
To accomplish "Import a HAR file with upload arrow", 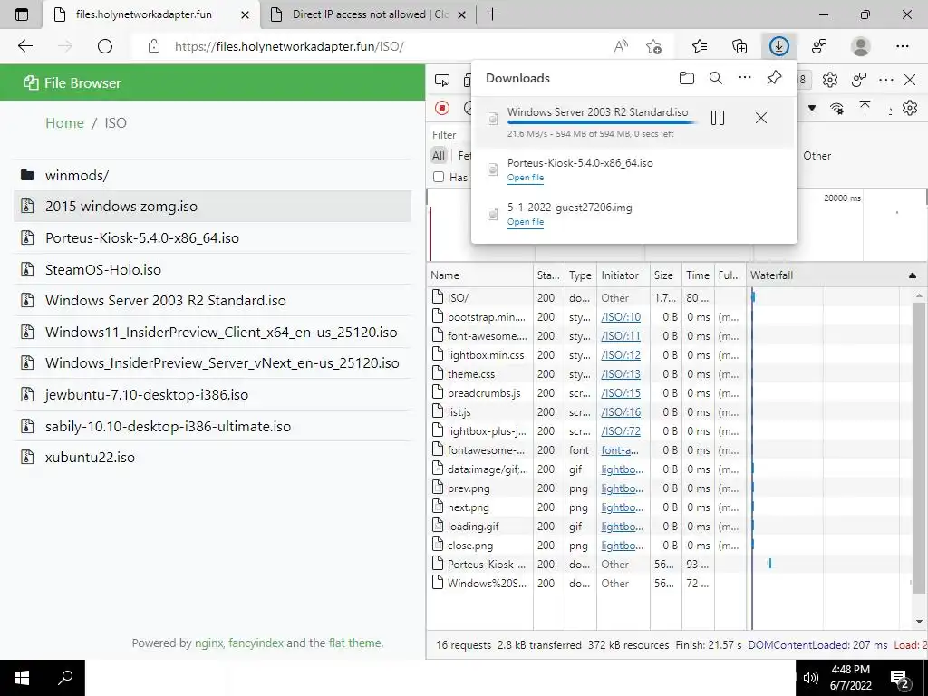I will click(865, 108).
